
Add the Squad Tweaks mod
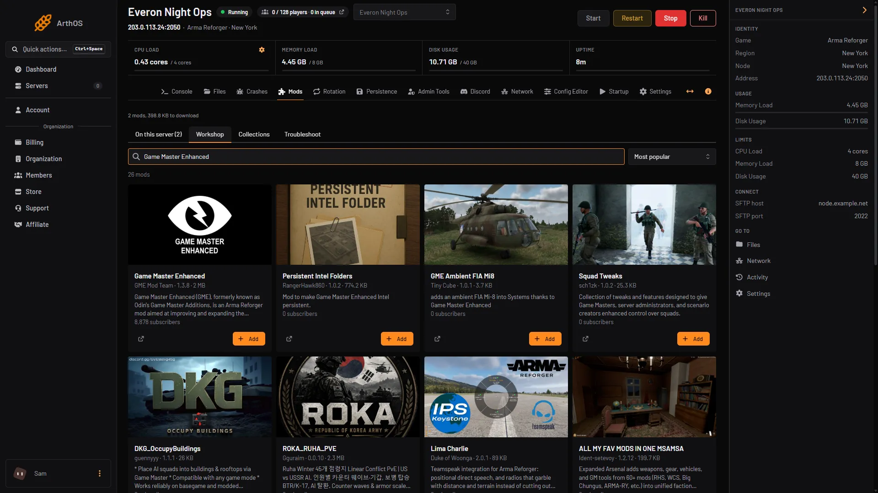693,339
